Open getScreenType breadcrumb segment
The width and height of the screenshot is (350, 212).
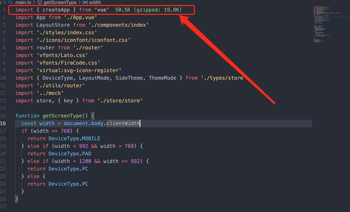(60, 2)
